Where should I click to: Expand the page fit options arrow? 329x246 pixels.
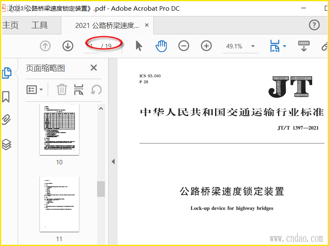(x=285, y=46)
